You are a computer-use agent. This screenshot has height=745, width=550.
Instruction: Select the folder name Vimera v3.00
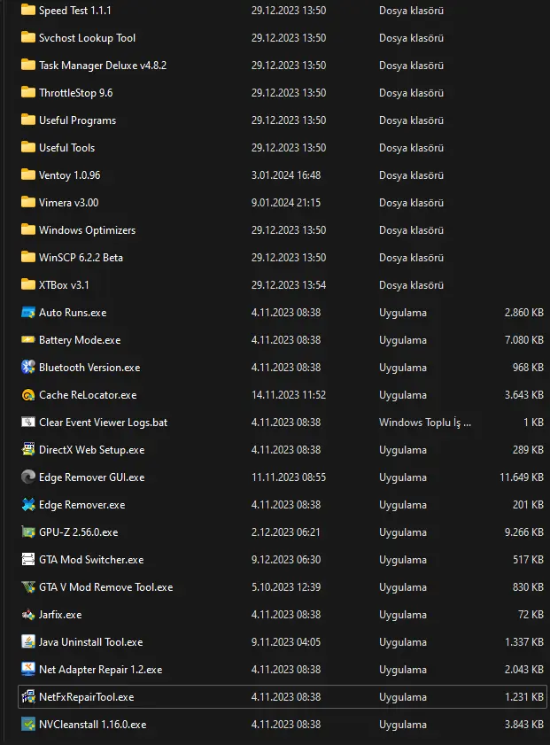click(x=69, y=203)
